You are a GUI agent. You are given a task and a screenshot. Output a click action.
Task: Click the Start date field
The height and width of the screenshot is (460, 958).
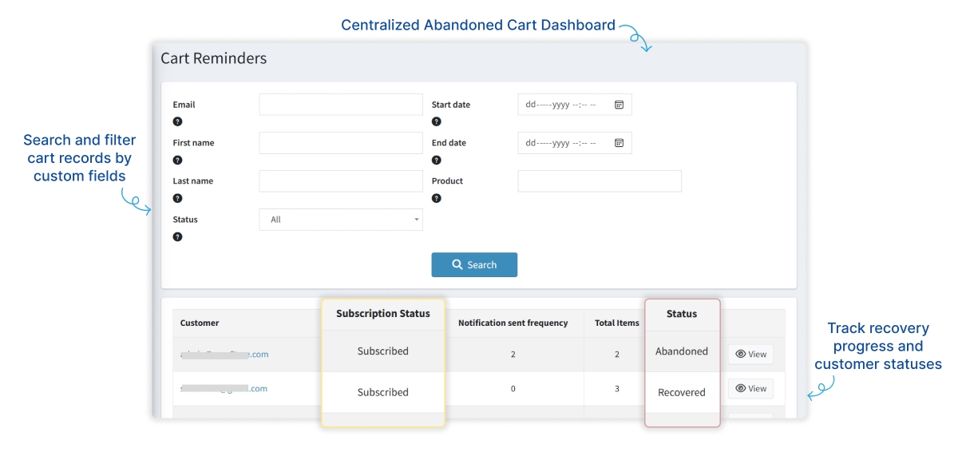click(575, 105)
